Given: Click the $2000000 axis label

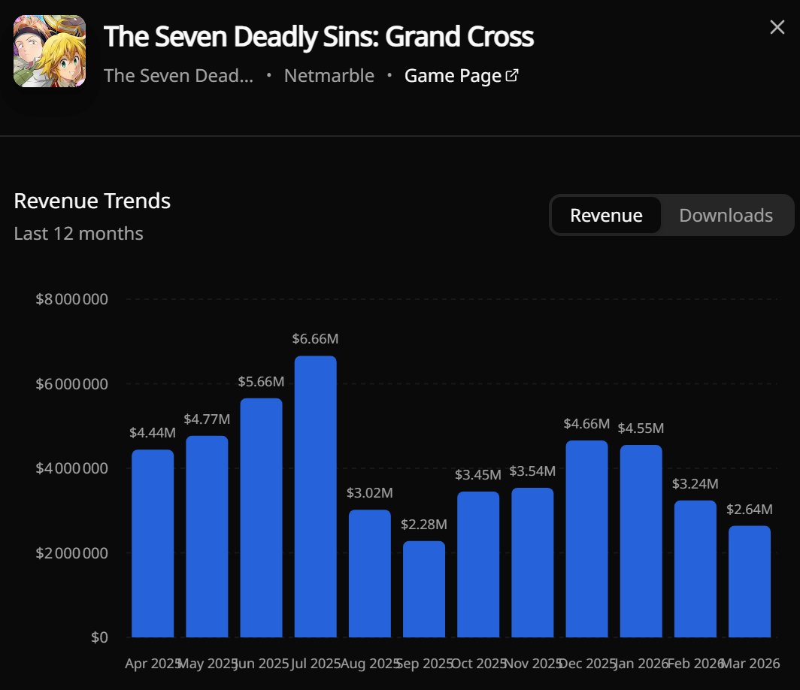Looking at the screenshot, I should [x=72, y=552].
